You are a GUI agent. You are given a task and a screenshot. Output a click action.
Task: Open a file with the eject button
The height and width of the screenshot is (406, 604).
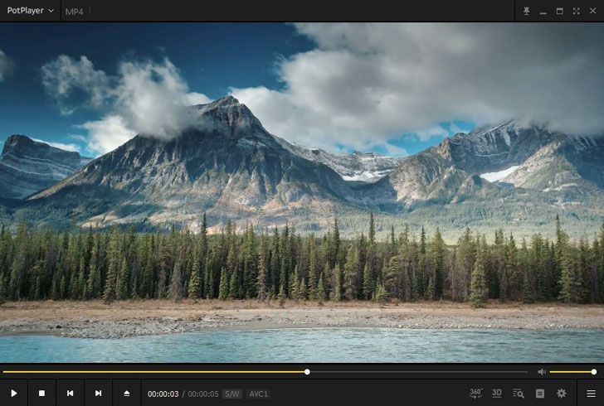[126, 393]
